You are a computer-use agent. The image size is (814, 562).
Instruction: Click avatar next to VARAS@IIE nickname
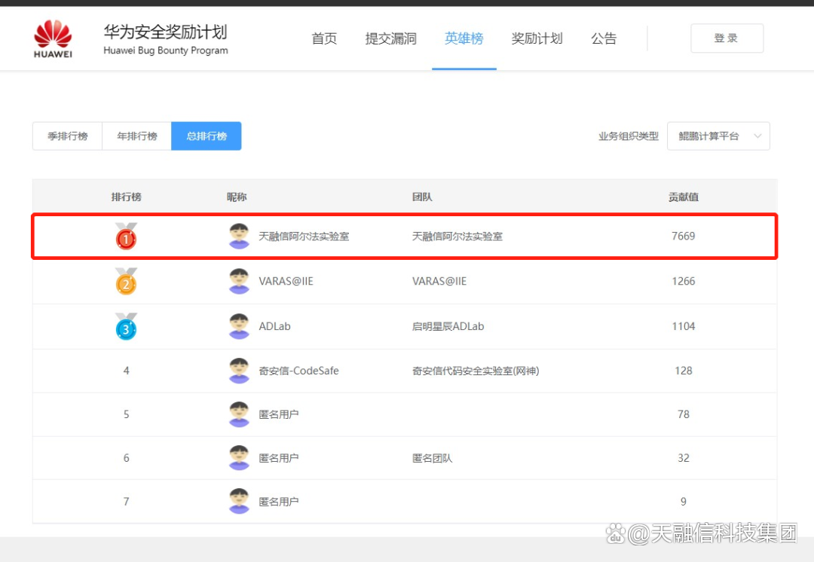click(x=239, y=281)
